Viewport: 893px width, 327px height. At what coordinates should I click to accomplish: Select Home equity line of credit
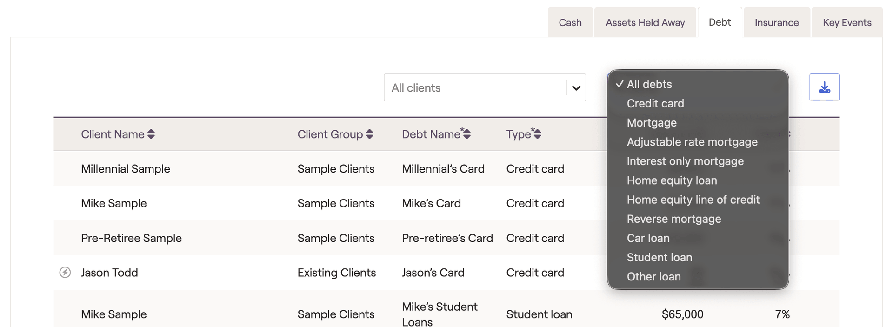[x=693, y=200]
